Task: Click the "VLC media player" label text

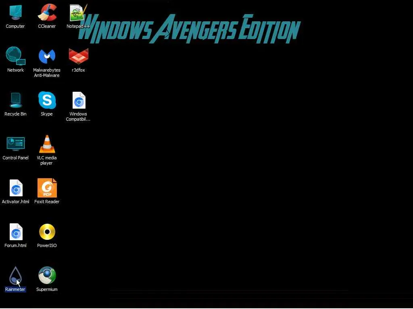Action: (47, 160)
